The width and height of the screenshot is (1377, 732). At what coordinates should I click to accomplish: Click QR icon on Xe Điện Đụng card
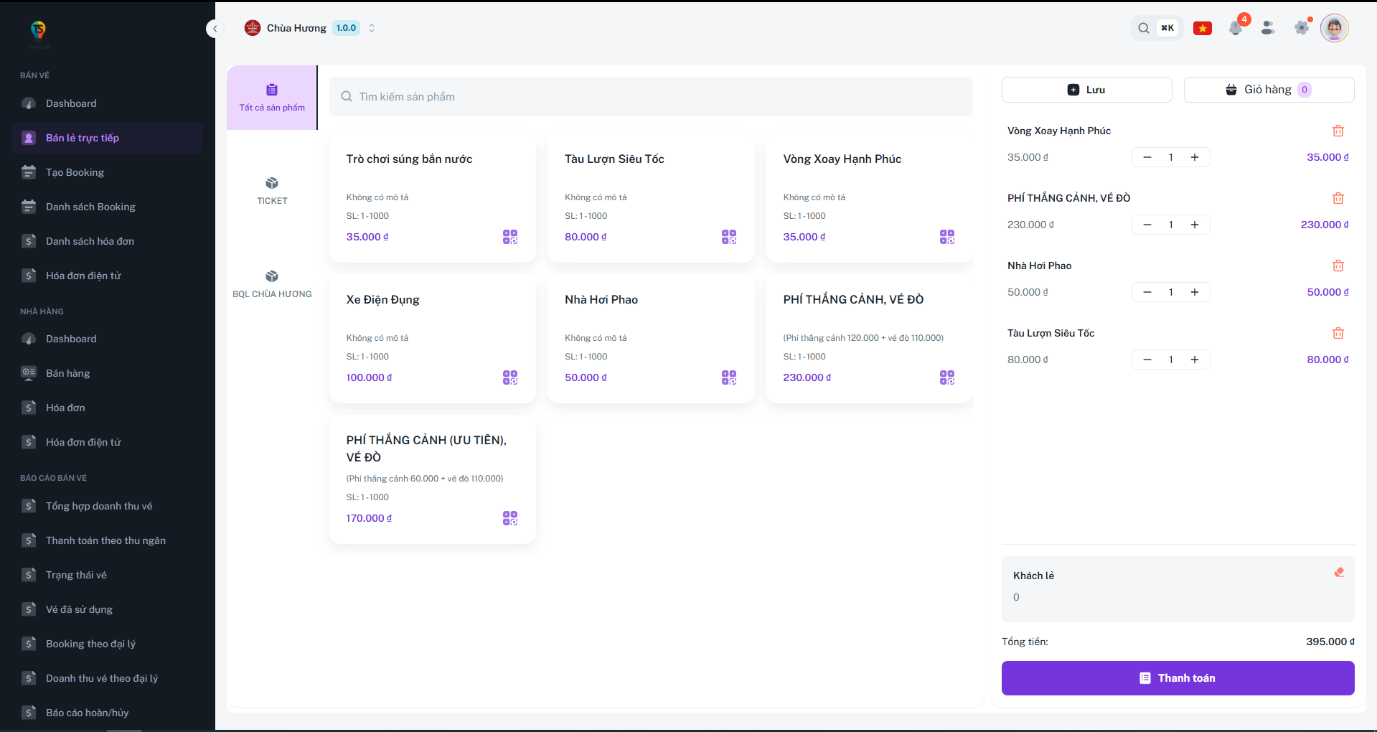509,377
